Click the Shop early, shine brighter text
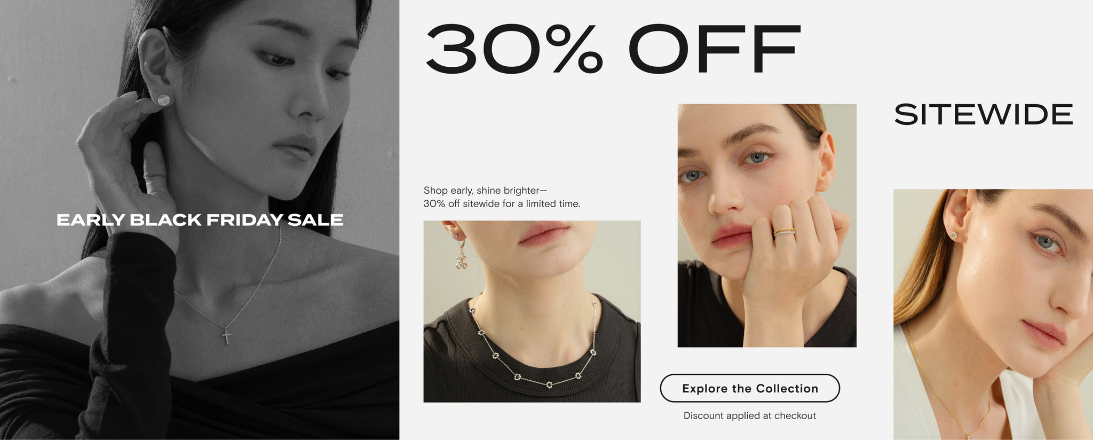 pyautogui.click(x=486, y=190)
